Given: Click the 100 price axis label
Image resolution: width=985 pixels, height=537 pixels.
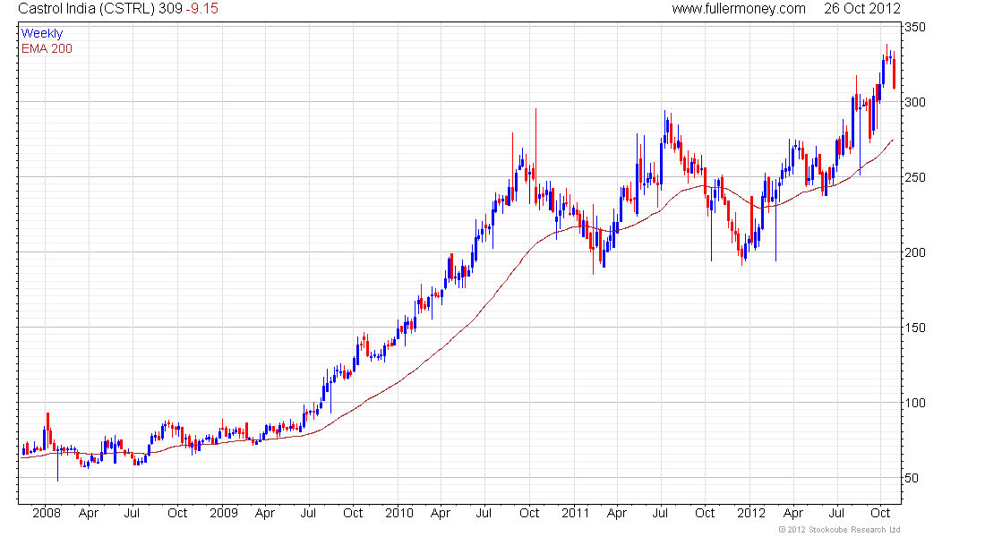Looking at the screenshot, I should (x=915, y=403).
